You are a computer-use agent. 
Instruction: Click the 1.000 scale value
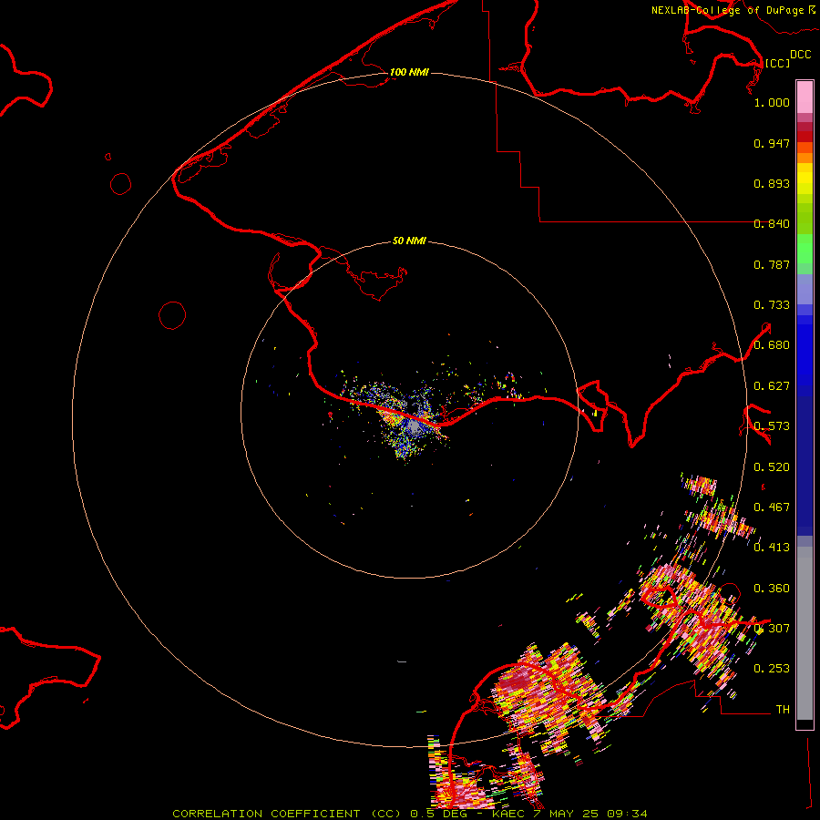click(x=772, y=102)
